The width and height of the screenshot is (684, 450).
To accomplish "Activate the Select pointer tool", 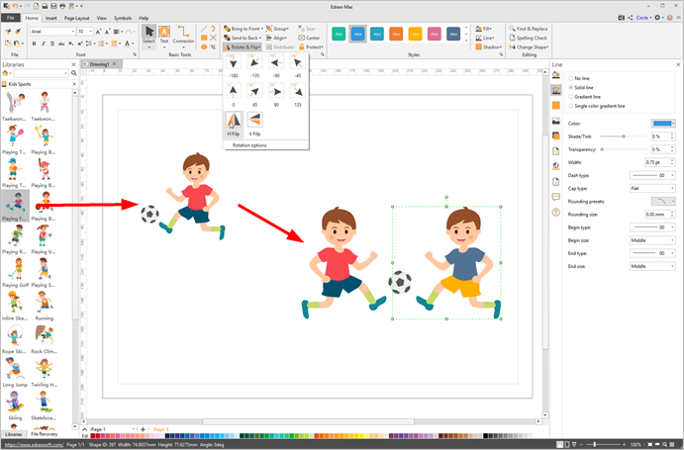I will coord(148,35).
